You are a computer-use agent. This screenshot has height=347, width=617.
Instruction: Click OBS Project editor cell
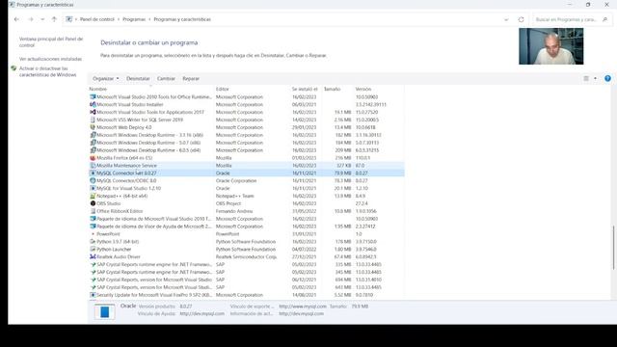228,203
